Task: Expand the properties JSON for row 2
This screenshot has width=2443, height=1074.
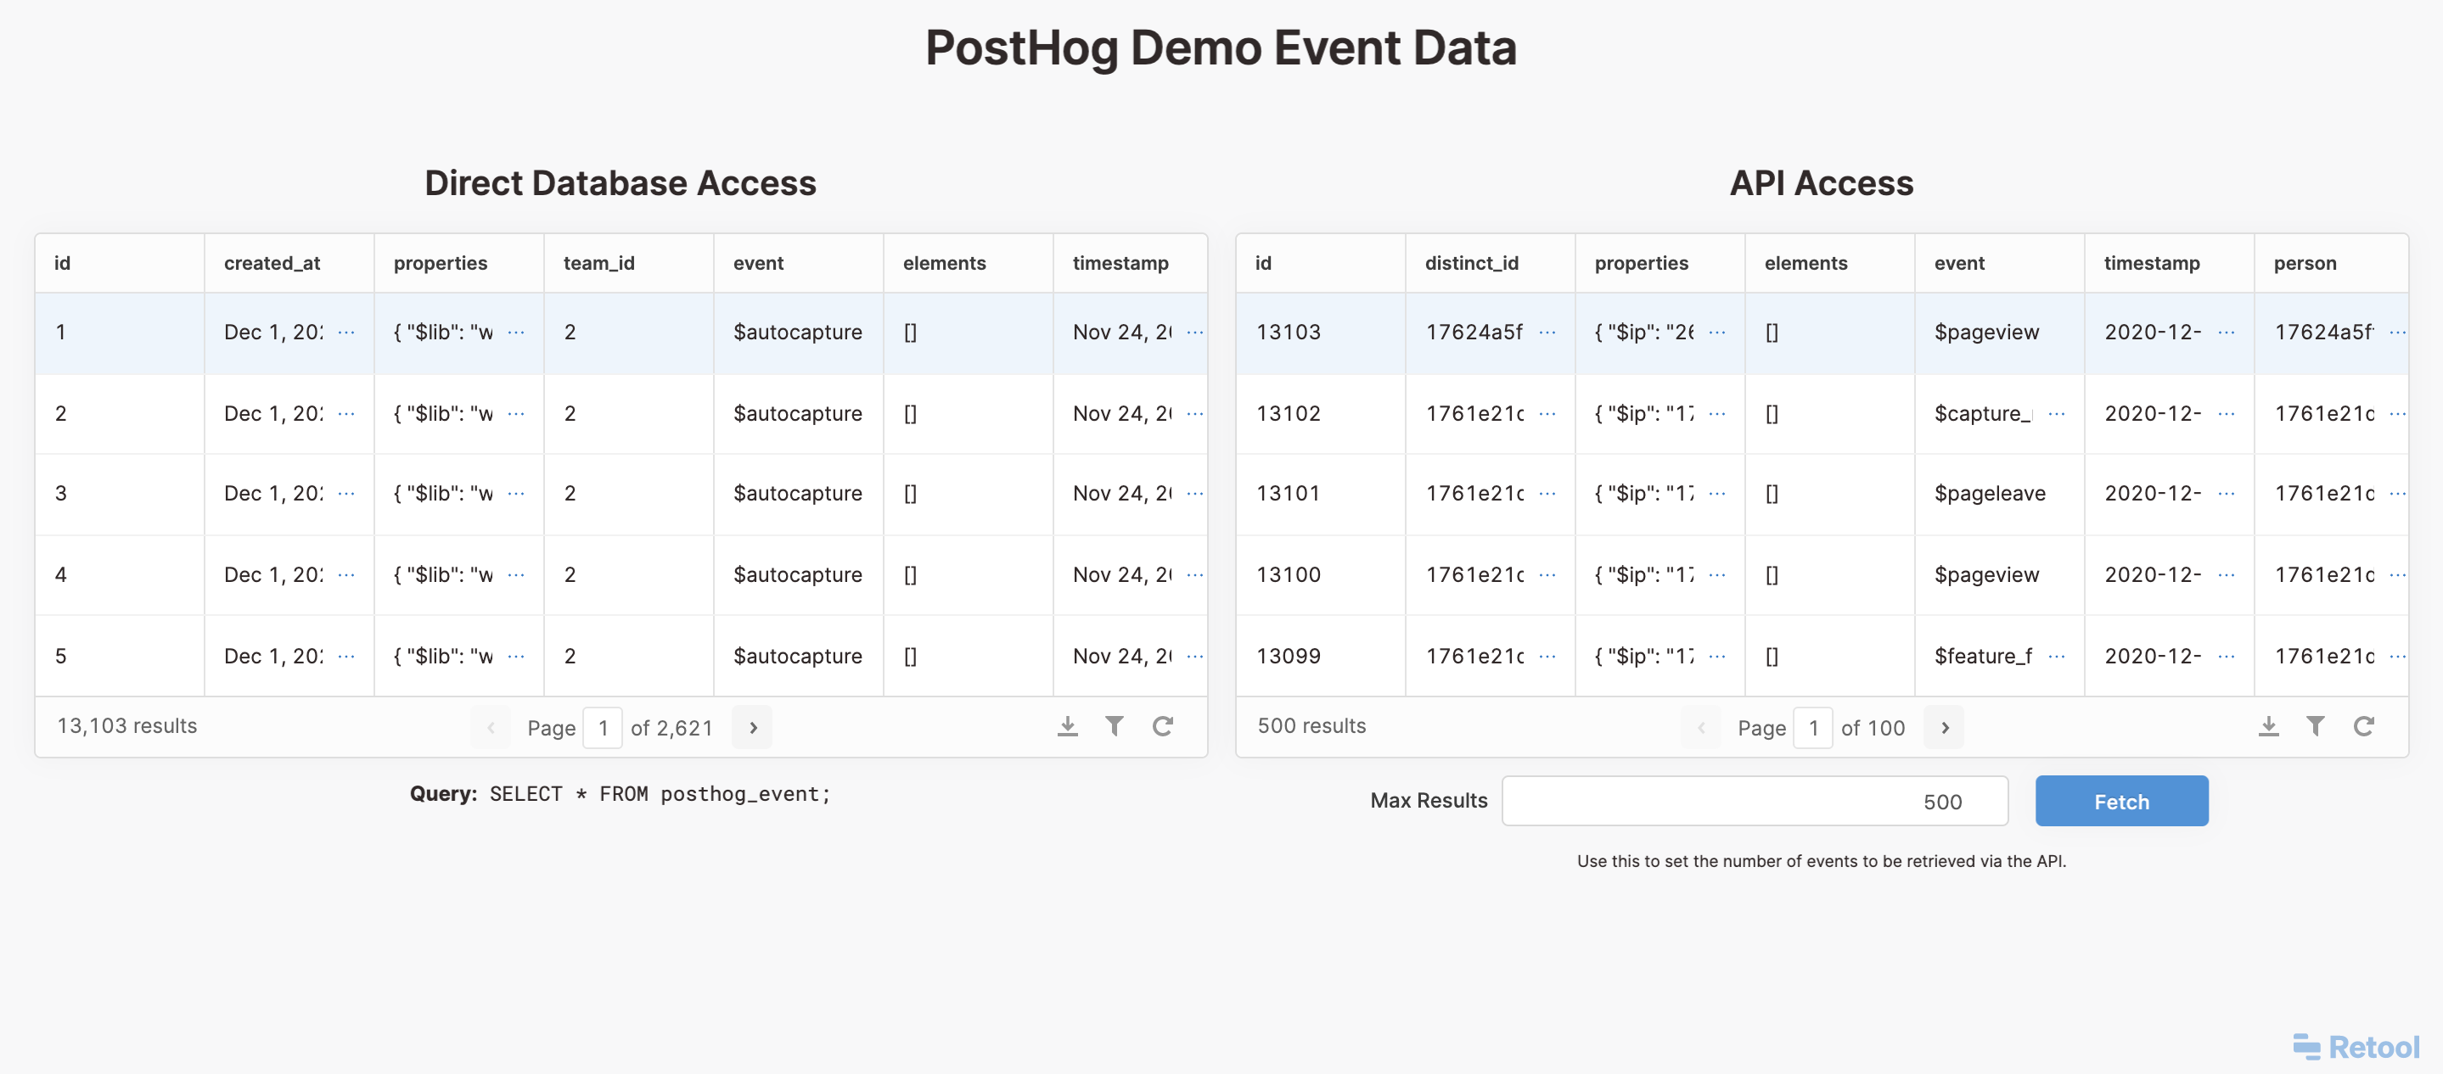Action: click(517, 414)
